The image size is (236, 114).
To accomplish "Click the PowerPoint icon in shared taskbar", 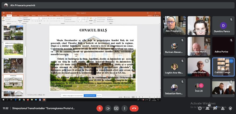I will tap(44, 100).
